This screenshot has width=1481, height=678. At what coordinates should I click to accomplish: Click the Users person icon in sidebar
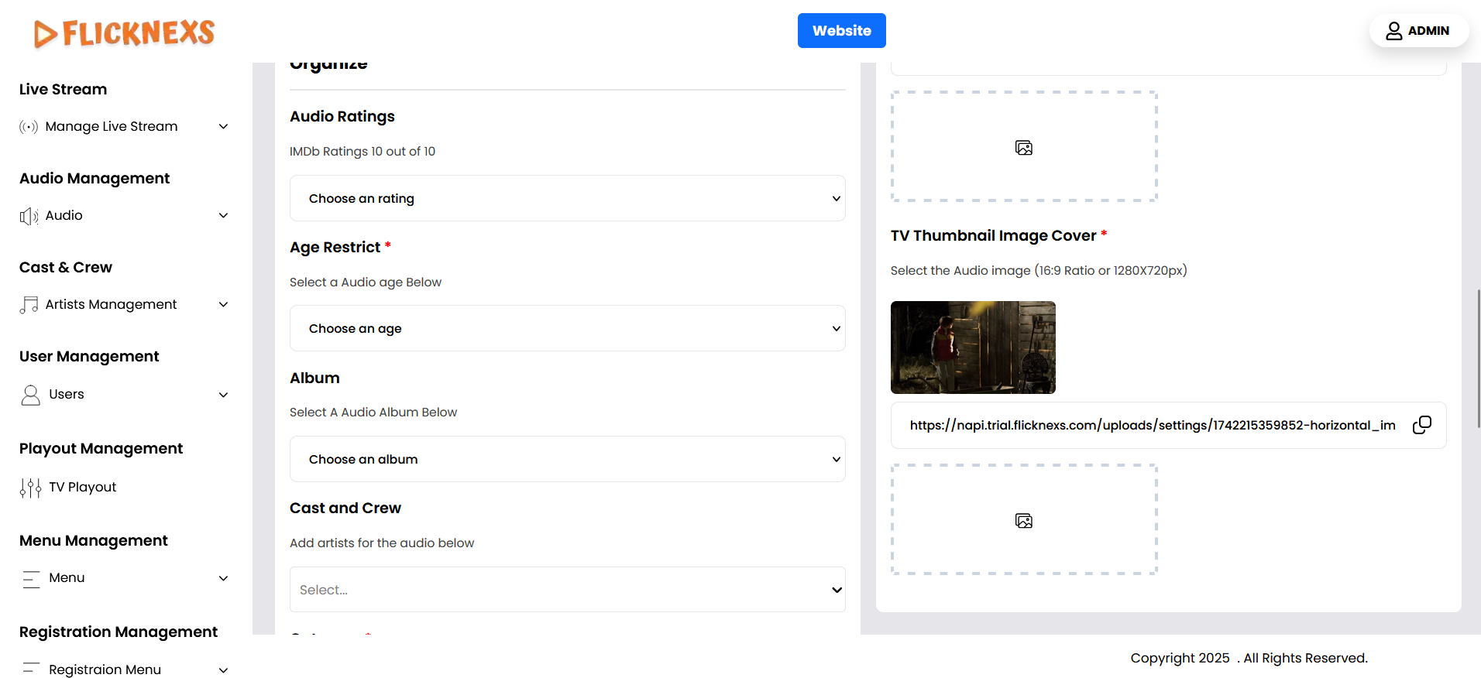click(31, 395)
